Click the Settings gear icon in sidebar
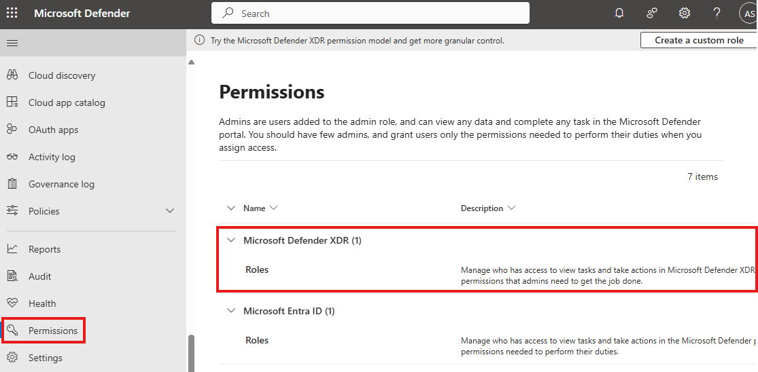This screenshot has height=372, width=758. (12, 358)
